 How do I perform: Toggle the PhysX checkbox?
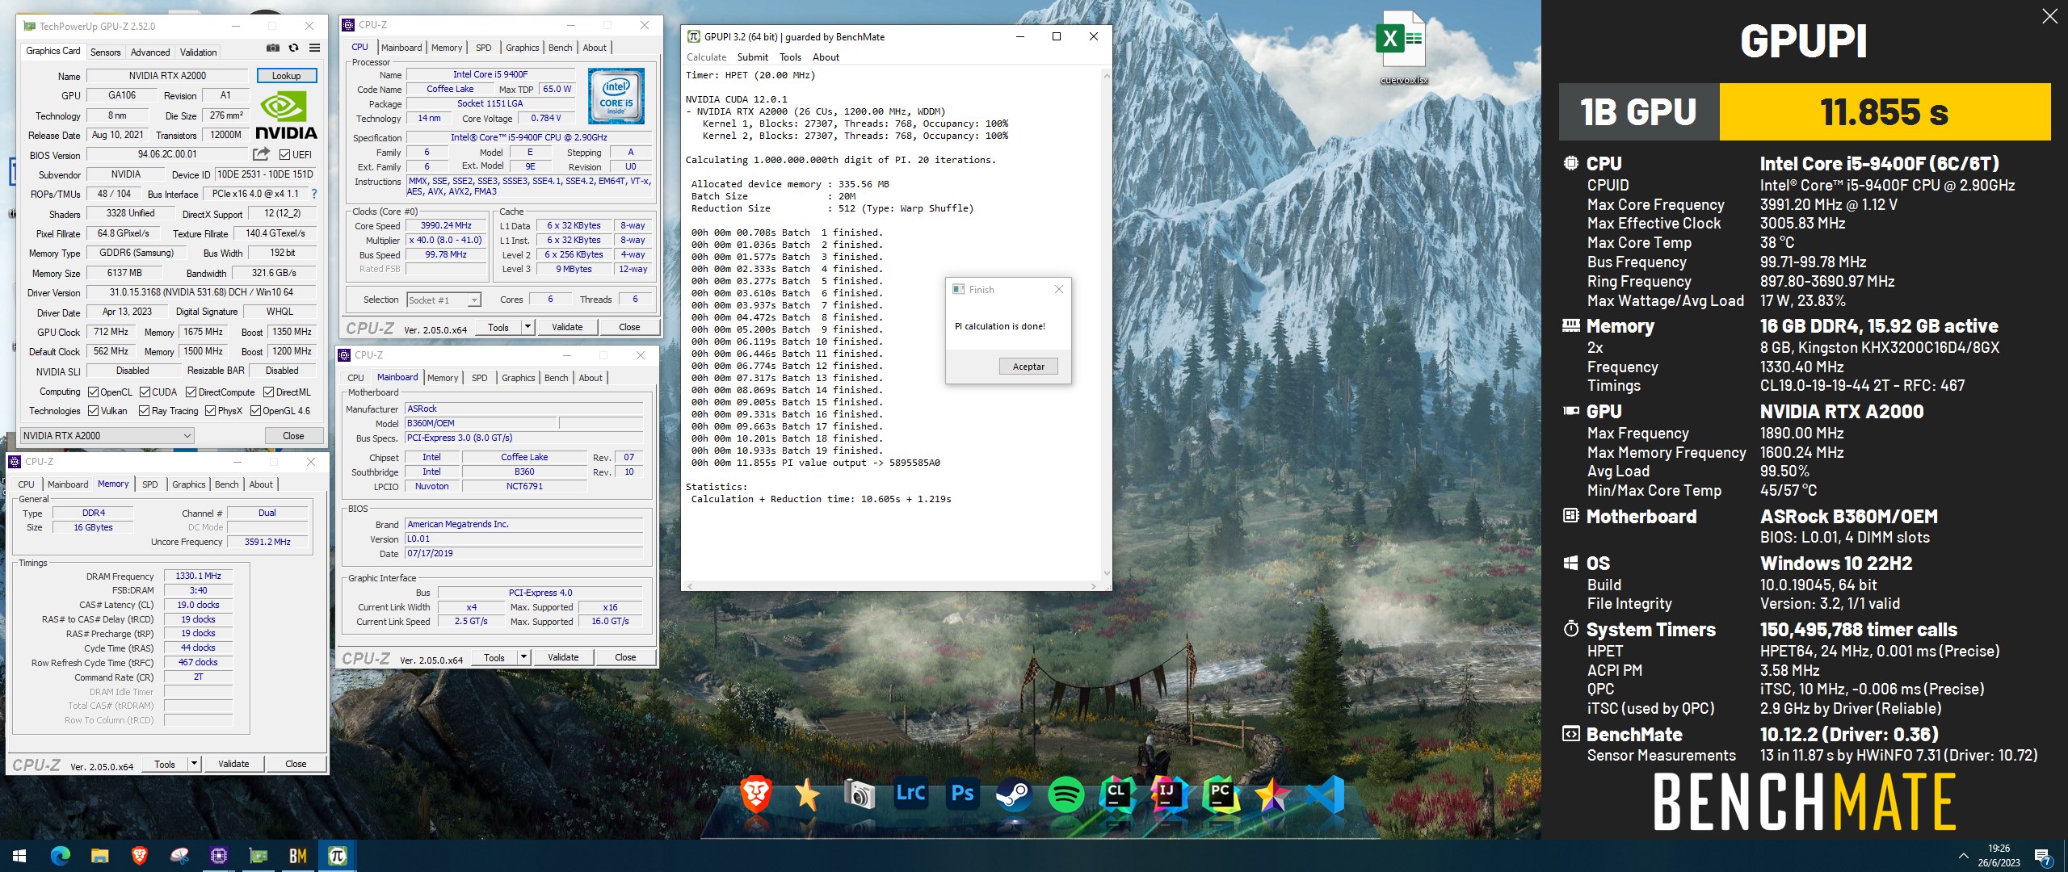click(210, 411)
